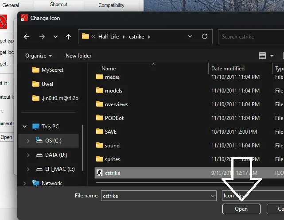Screen dimensions: 284x220
Task: Click the Open button
Action: click(241, 209)
